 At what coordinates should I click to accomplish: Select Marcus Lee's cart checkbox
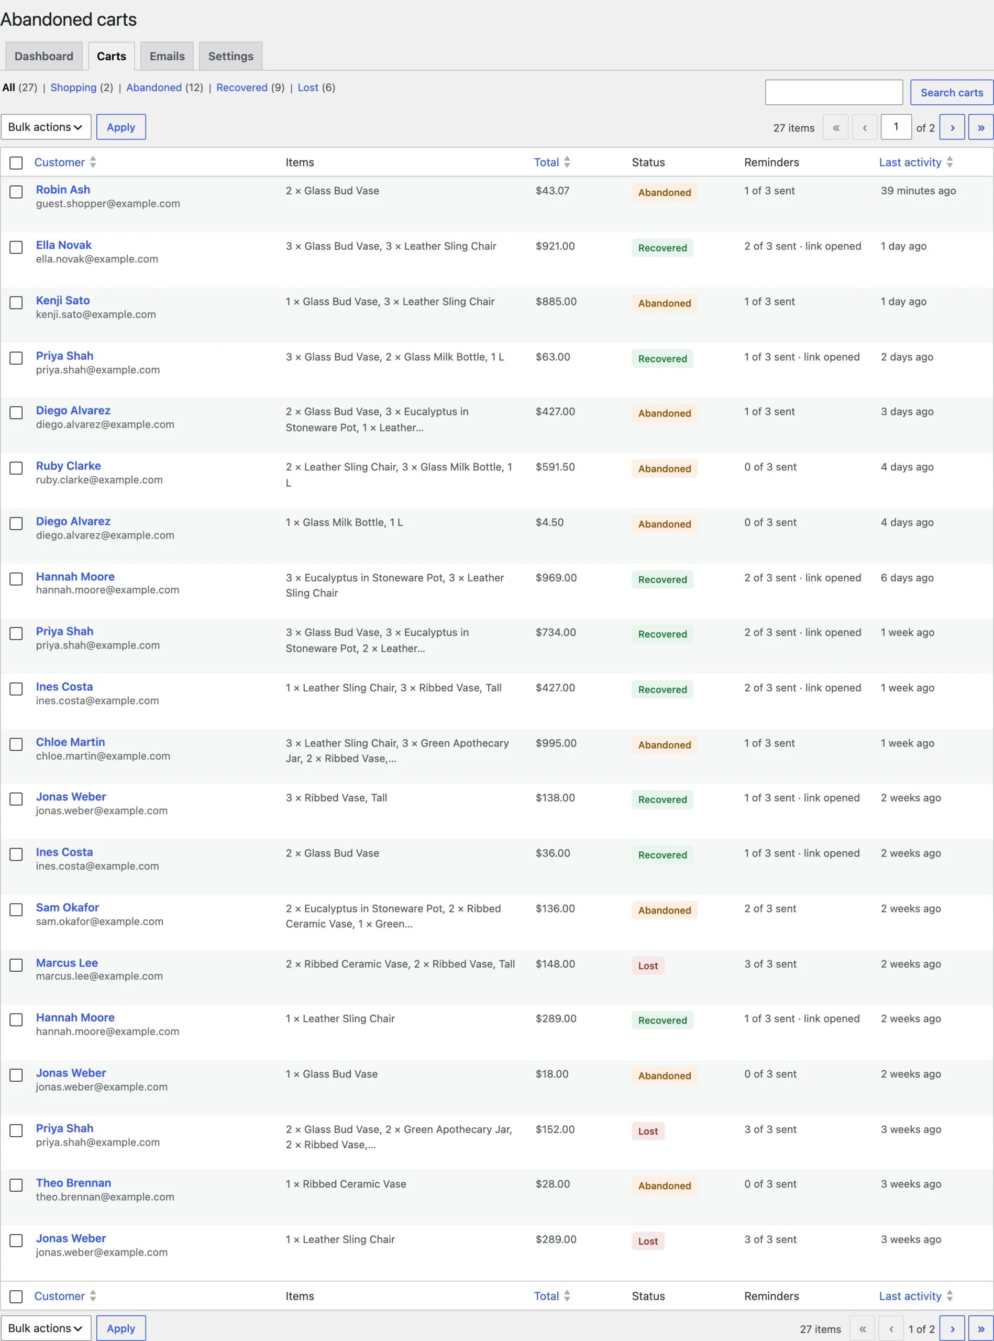tap(16, 965)
